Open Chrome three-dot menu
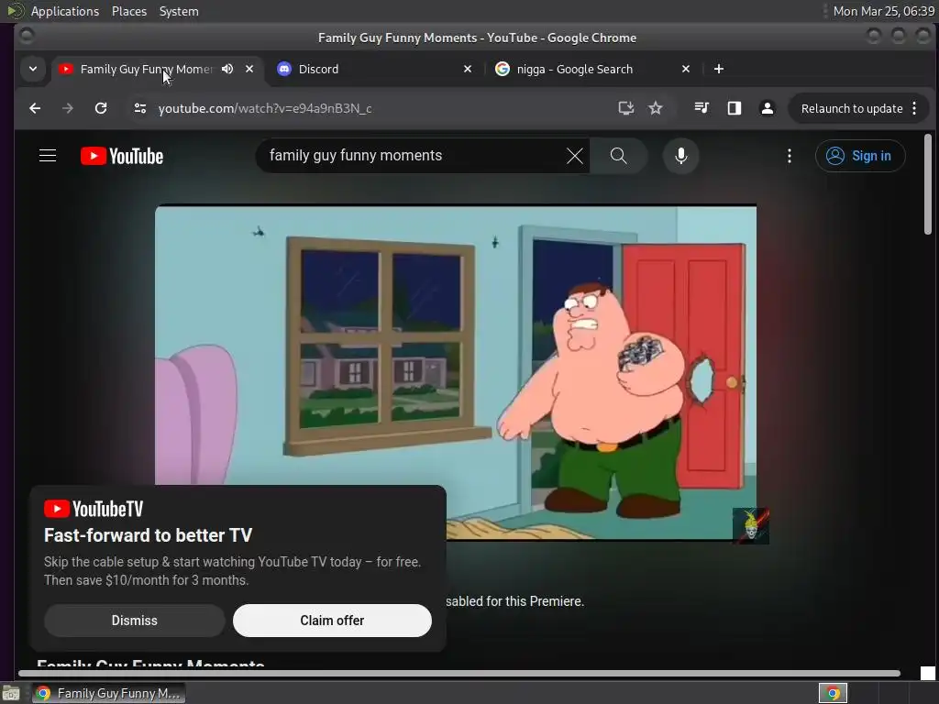Image resolution: width=939 pixels, height=704 pixels. (x=914, y=108)
